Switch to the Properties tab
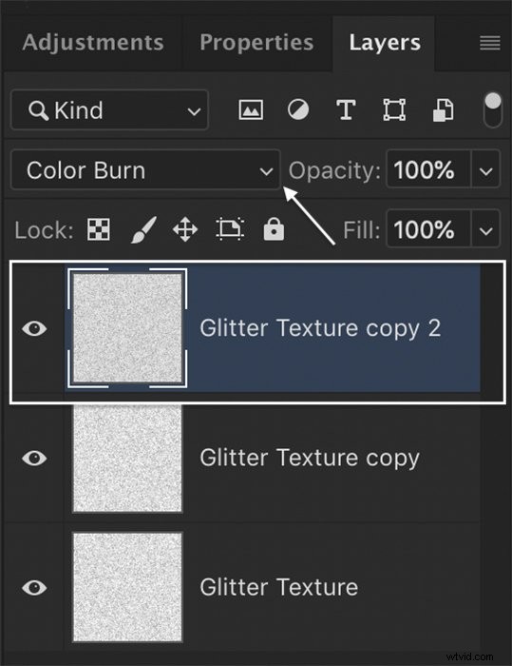Image resolution: width=512 pixels, height=666 pixels. (x=256, y=43)
